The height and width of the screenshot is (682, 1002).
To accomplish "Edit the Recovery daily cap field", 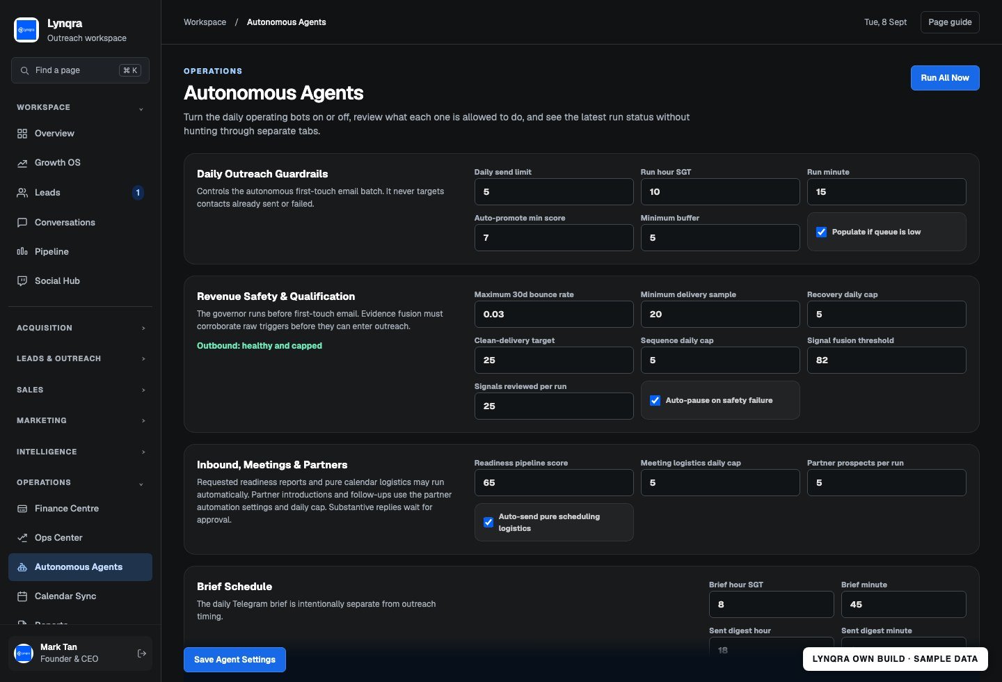I will pos(886,315).
